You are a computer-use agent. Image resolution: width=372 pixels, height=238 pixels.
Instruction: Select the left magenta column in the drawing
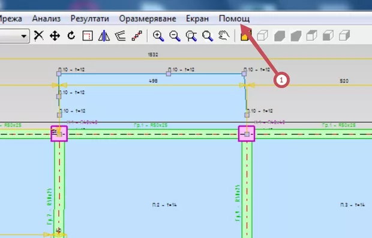(x=59, y=134)
